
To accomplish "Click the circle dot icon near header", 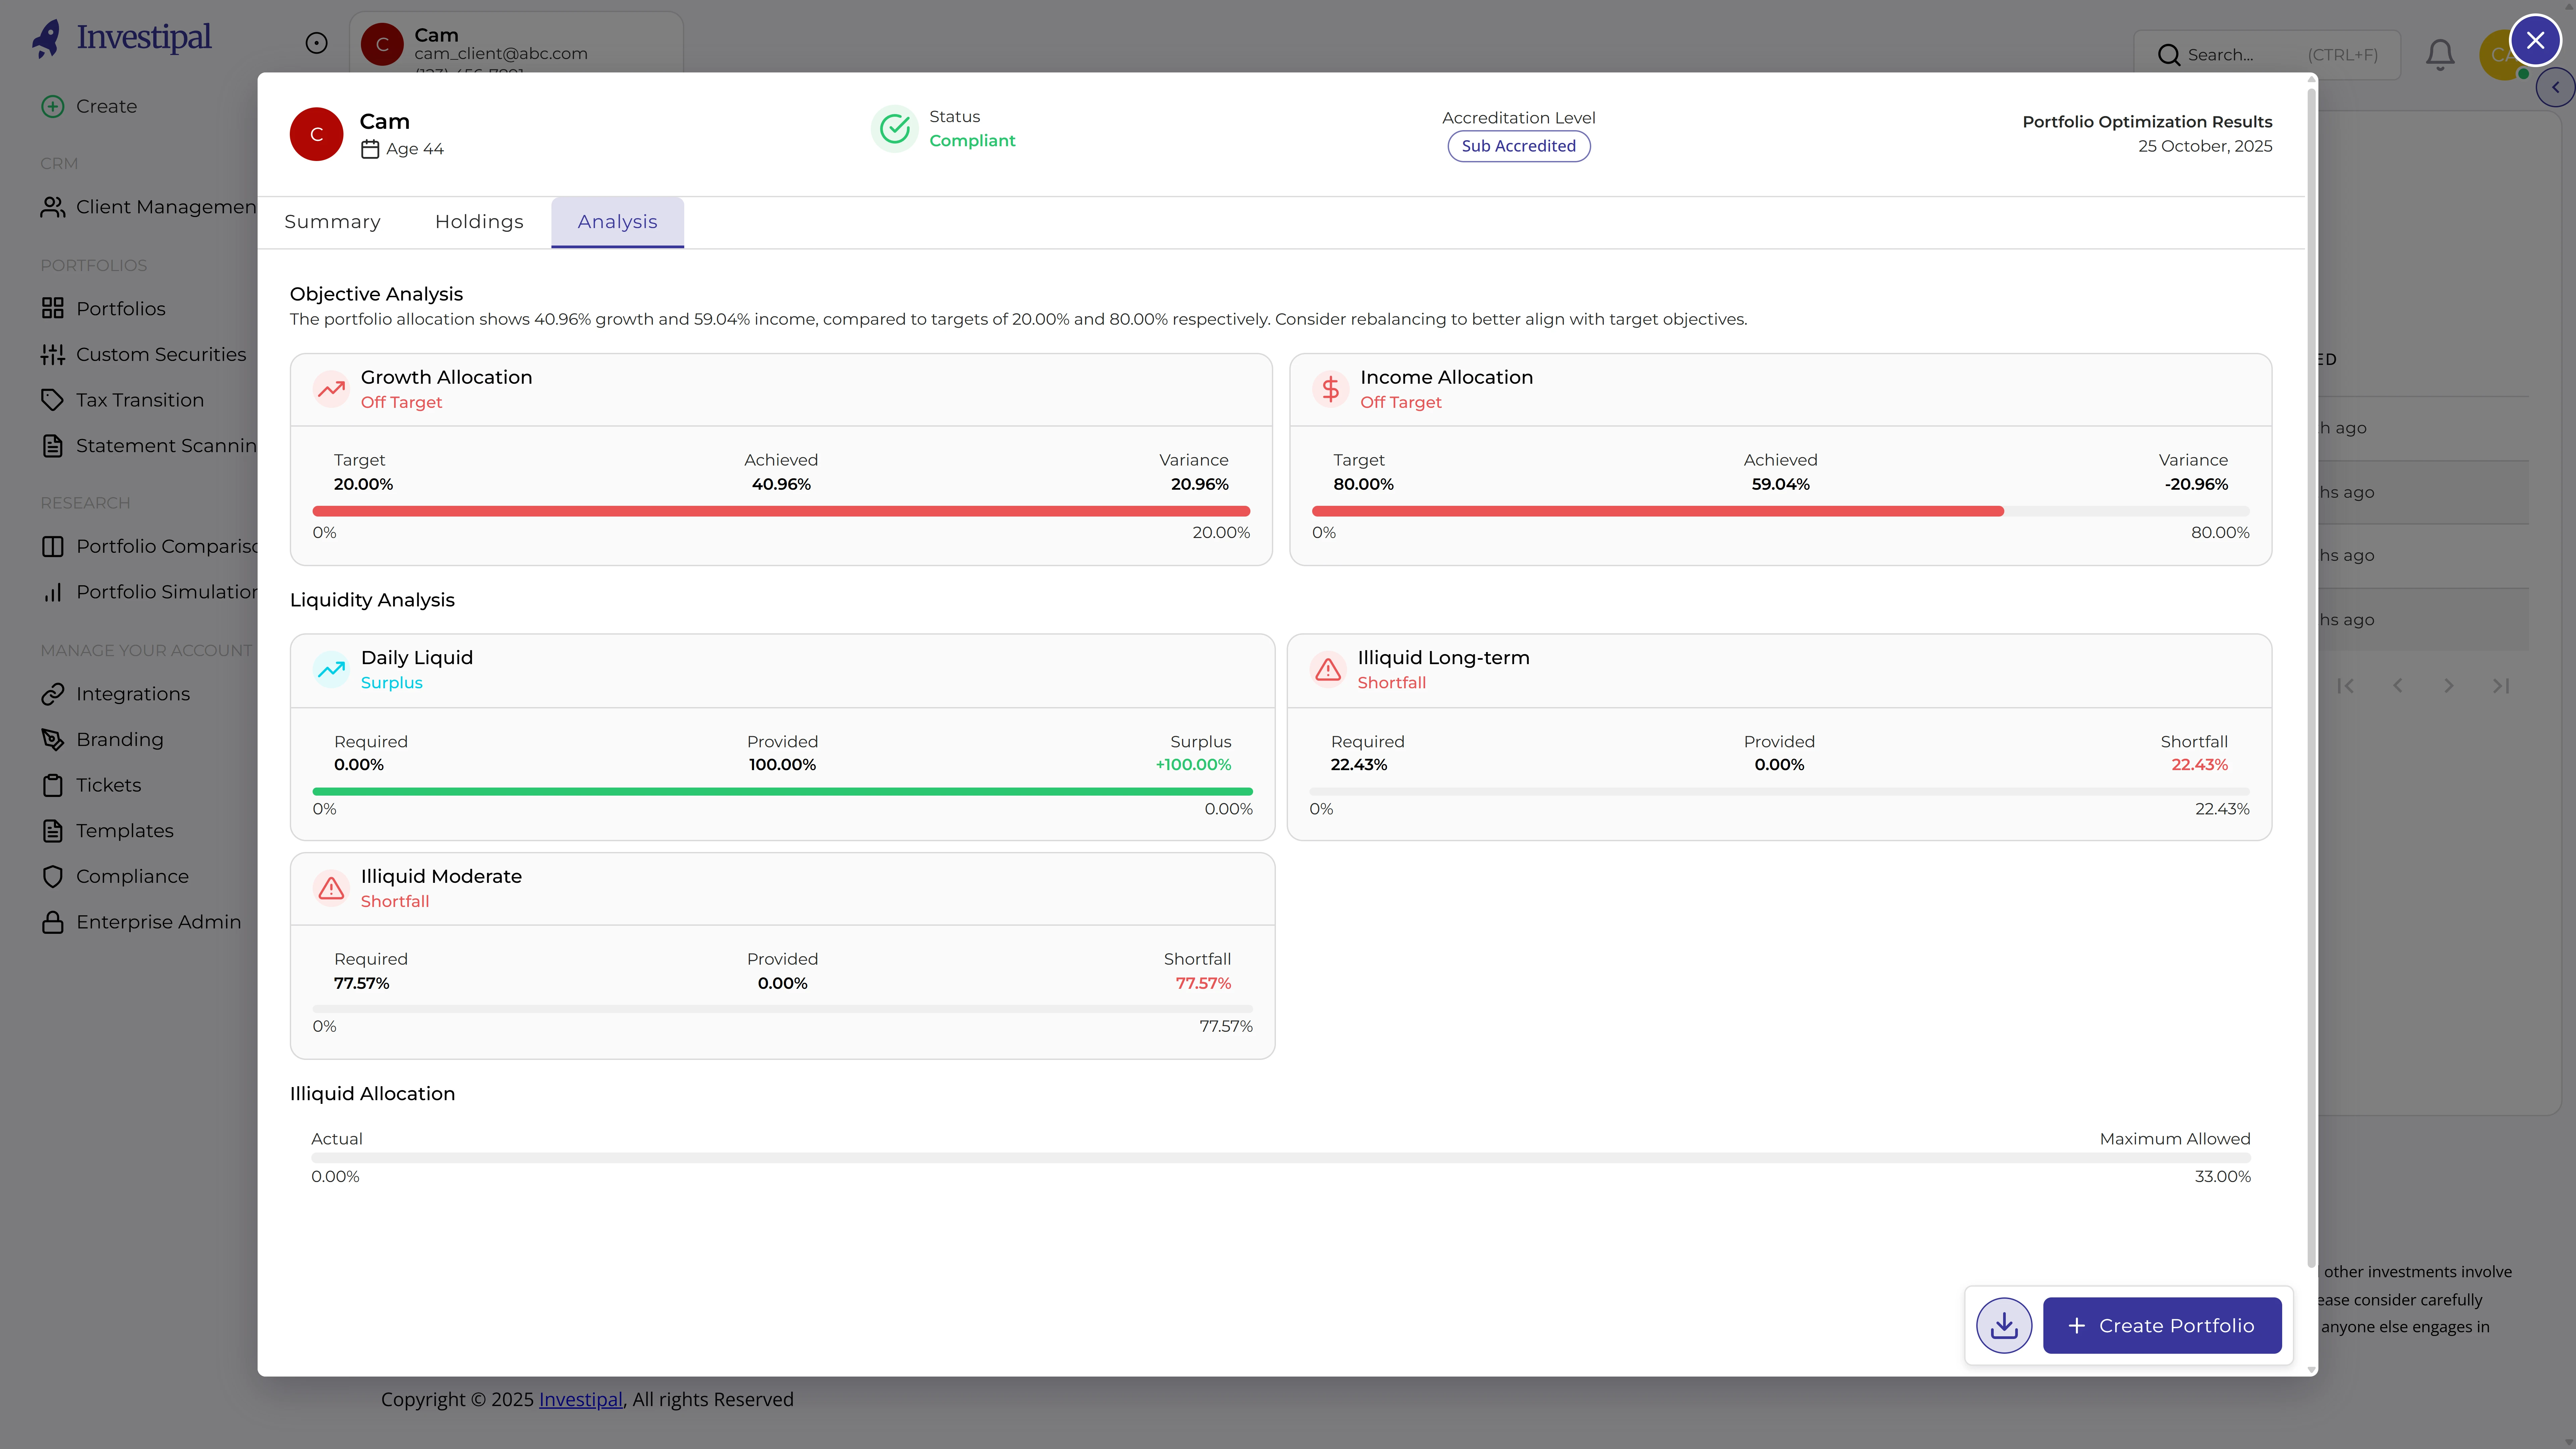I will (316, 43).
